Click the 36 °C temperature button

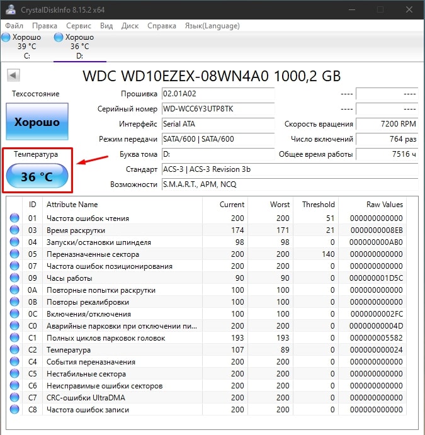pyautogui.click(x=37, y=176)
